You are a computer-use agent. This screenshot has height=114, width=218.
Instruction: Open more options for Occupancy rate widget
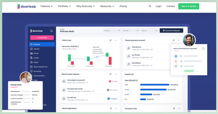[x=179, y=108]
